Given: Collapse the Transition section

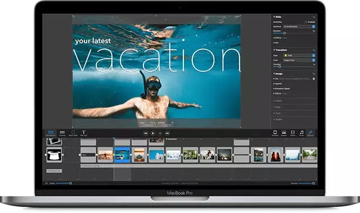Looking at the screenshot, I should coord(274,50).
